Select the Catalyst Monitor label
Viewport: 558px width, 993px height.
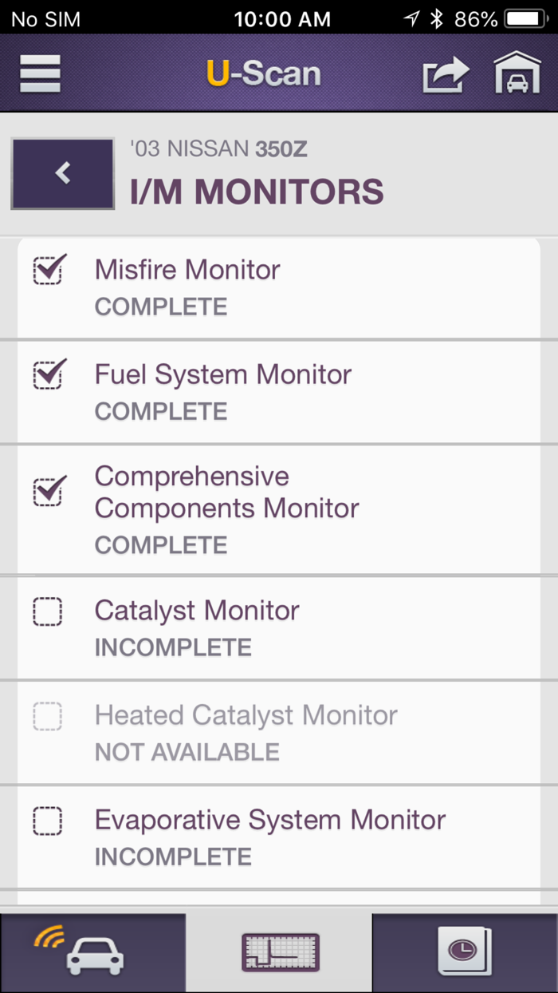point(197,611)
